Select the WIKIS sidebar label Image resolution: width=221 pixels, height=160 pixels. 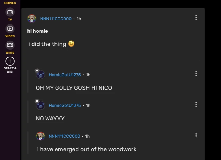[10, 53]
